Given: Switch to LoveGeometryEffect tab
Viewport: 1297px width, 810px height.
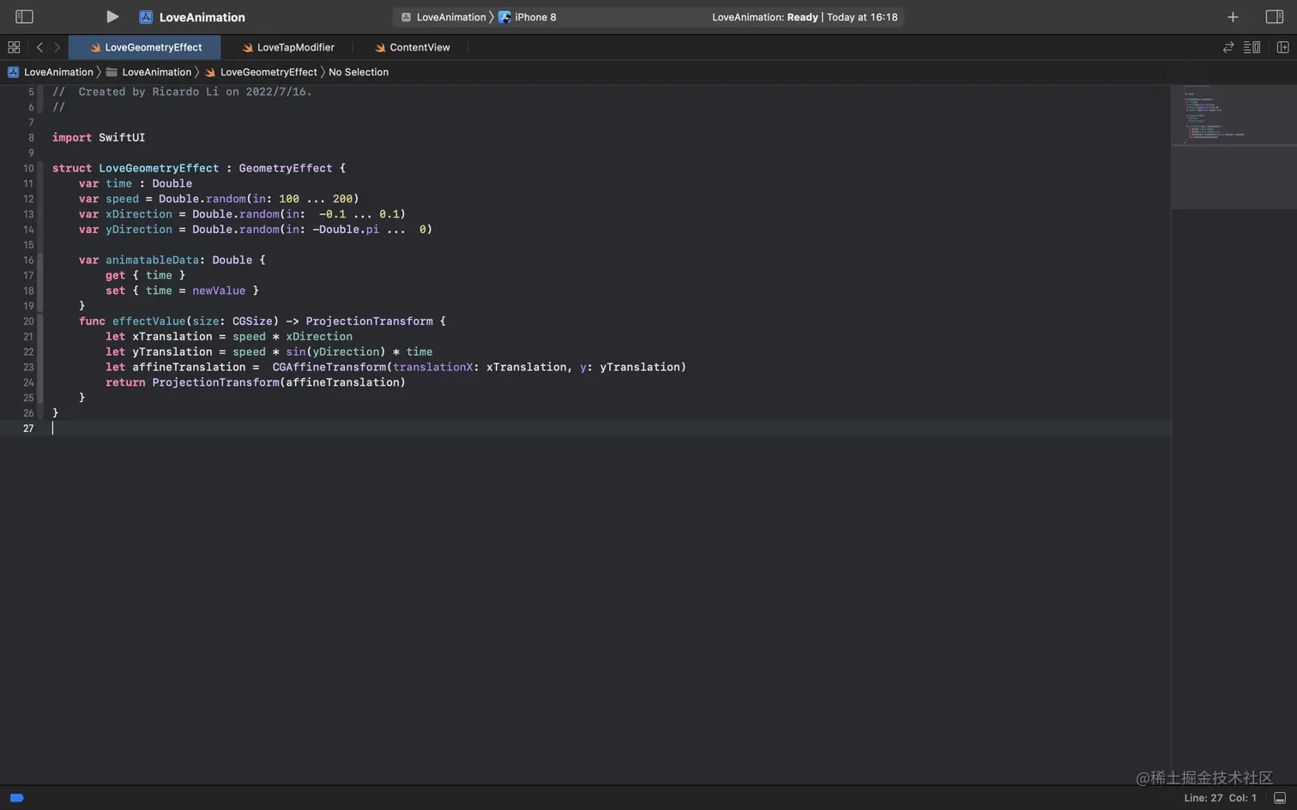Looking at the screenshot, I should click(x=145, y=47).
